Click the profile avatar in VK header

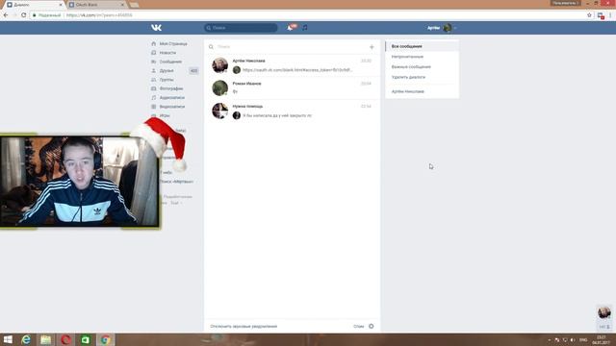[447, 28]
